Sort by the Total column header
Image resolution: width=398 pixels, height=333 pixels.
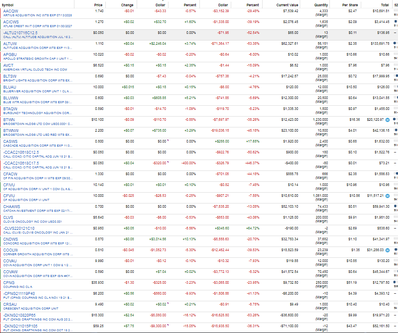click(385, 5)
